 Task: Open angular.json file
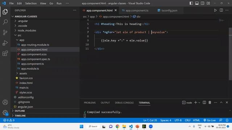pyautogui.click(x=25, y=107)
